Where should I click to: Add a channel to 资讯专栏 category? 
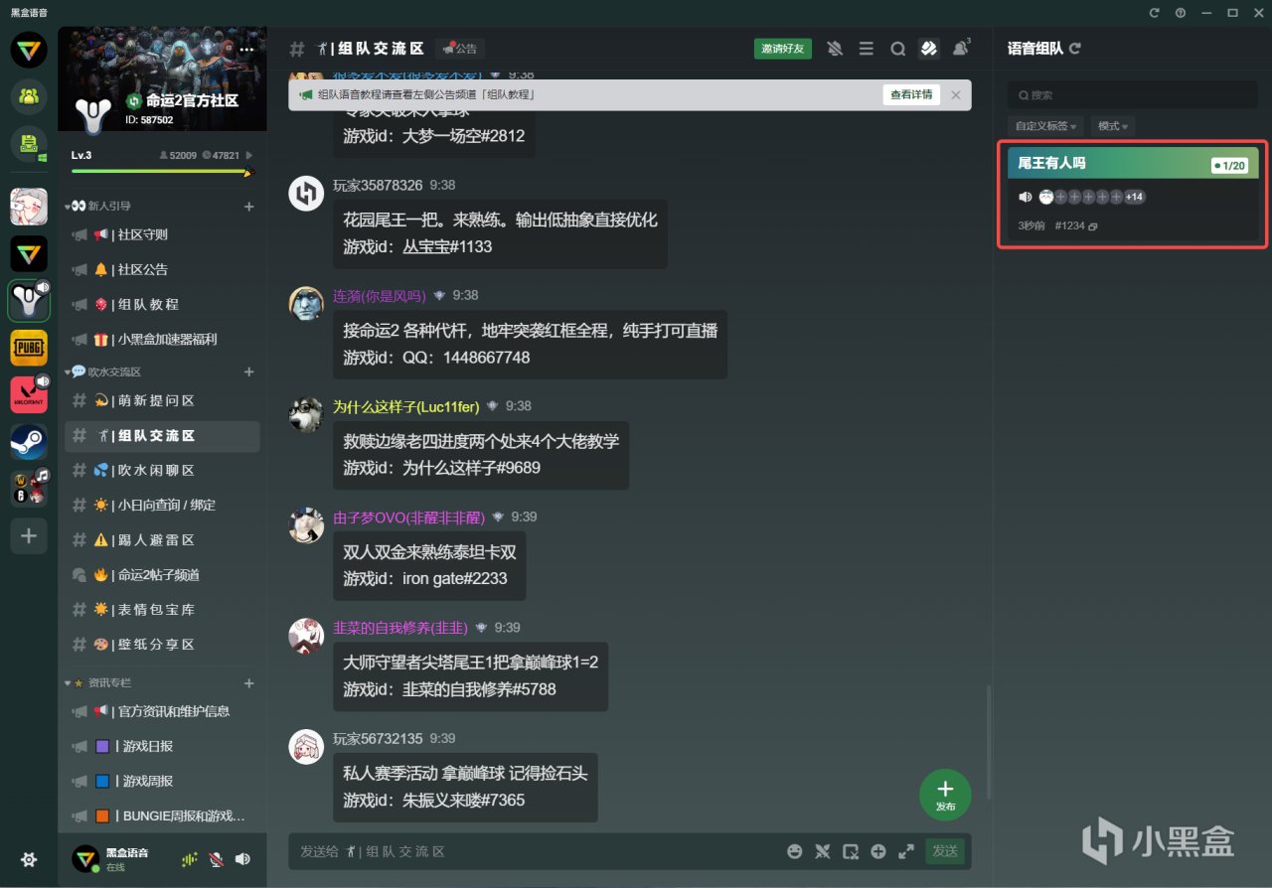pos(249,683)
